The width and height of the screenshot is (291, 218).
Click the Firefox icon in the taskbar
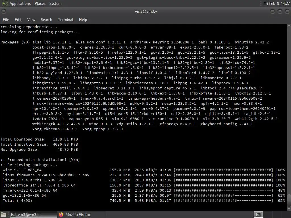coord(61,215)
